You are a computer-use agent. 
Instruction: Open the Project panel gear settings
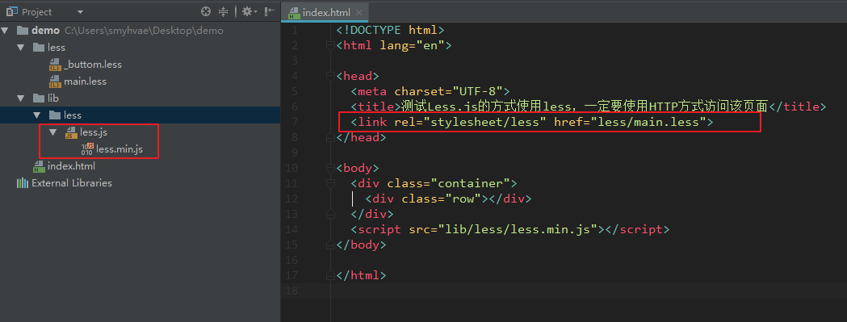click(249, 11)
